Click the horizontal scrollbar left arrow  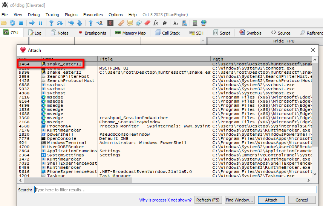click(20, 180)
